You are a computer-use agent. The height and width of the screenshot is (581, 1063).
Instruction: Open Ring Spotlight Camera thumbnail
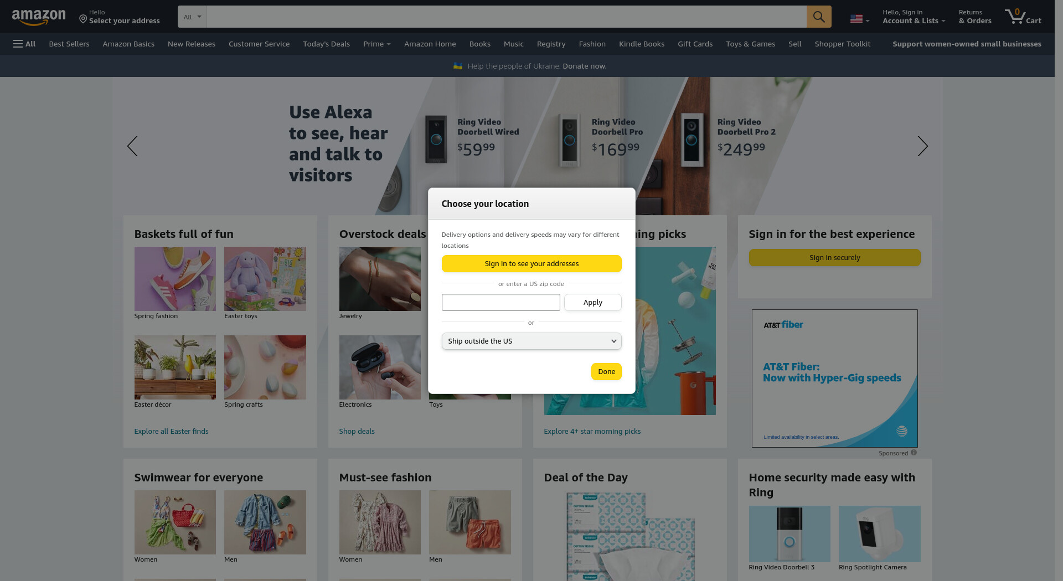[x=880, y=534]
